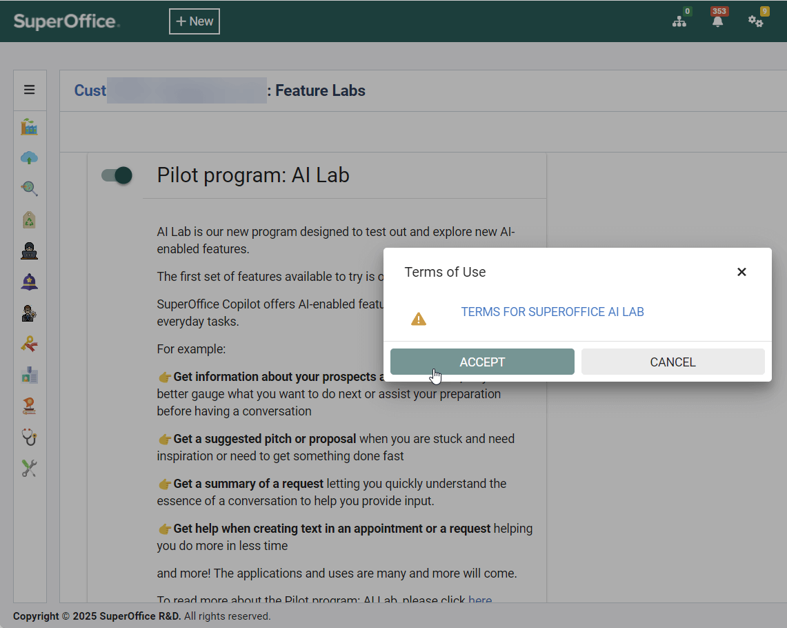Click the + New button

pos(195,21)
